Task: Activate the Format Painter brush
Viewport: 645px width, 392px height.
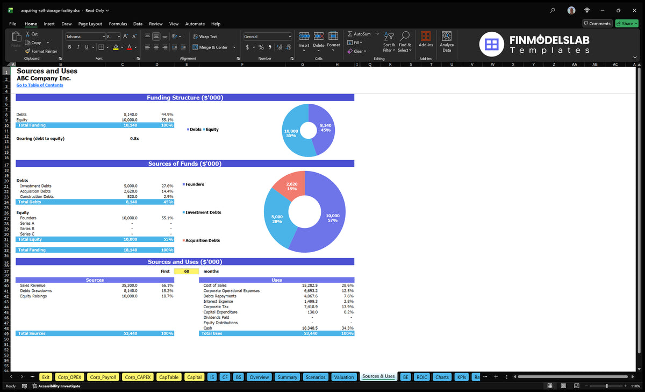Action: tap(41, 51)
